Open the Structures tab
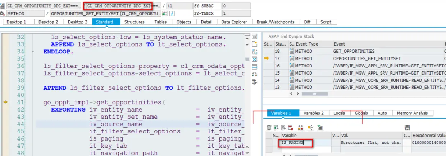 click(135, 22)
